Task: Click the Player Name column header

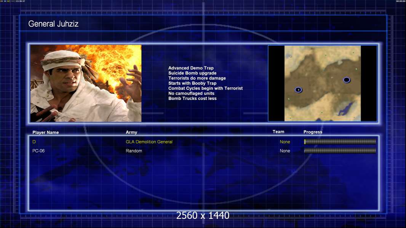Action: pyautogui.click(x=46, y=133)
